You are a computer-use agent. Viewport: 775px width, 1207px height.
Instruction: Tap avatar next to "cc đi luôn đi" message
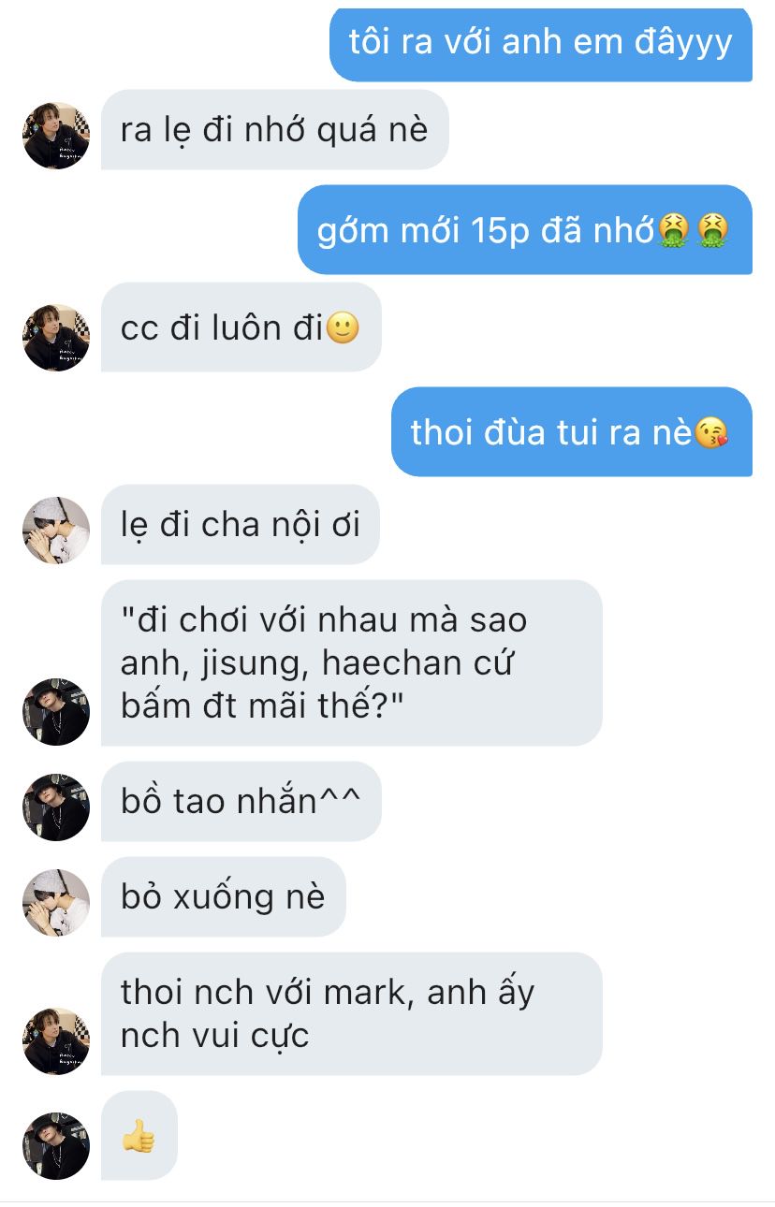(x=56, y=338)
